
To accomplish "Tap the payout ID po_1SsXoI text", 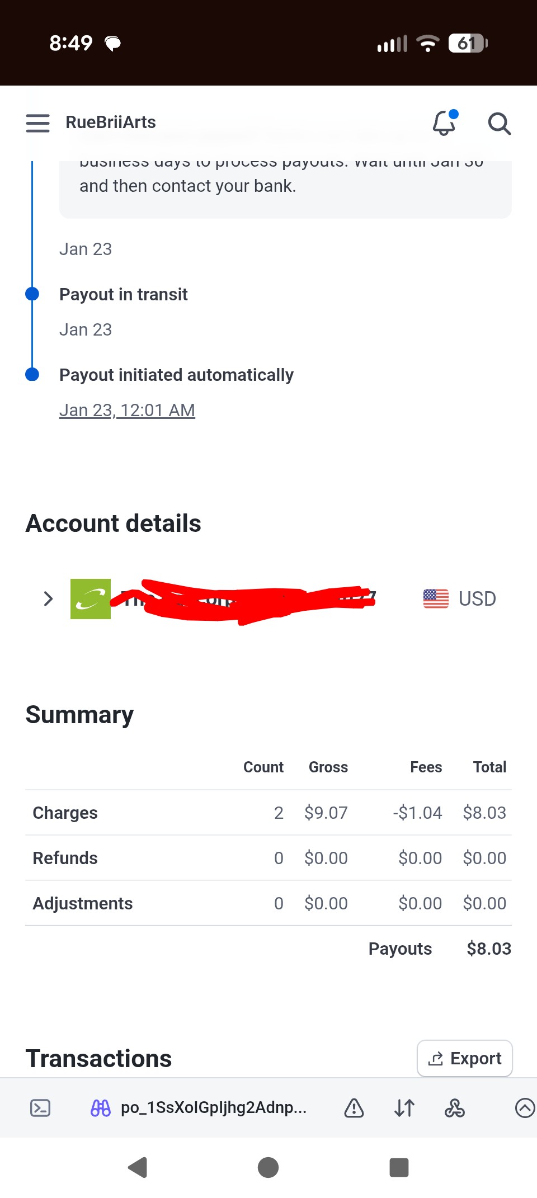I will click(x=213, y=1108).
